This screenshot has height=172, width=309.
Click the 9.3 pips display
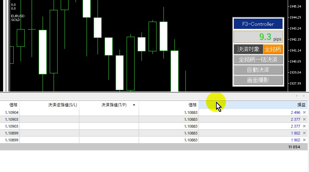258,37
